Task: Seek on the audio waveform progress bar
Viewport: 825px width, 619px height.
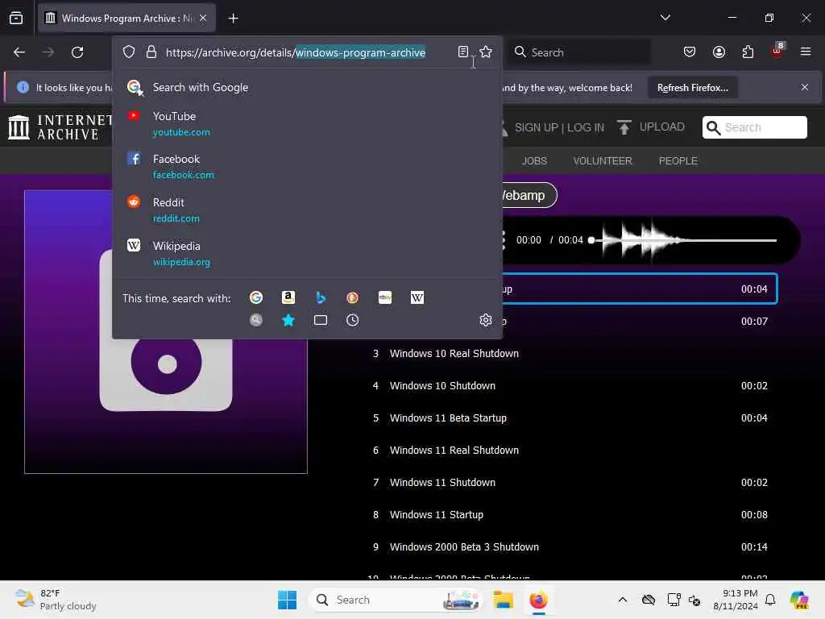Action: point(683,240)
